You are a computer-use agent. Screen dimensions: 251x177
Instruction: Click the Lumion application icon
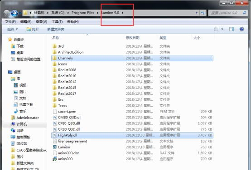55,147
